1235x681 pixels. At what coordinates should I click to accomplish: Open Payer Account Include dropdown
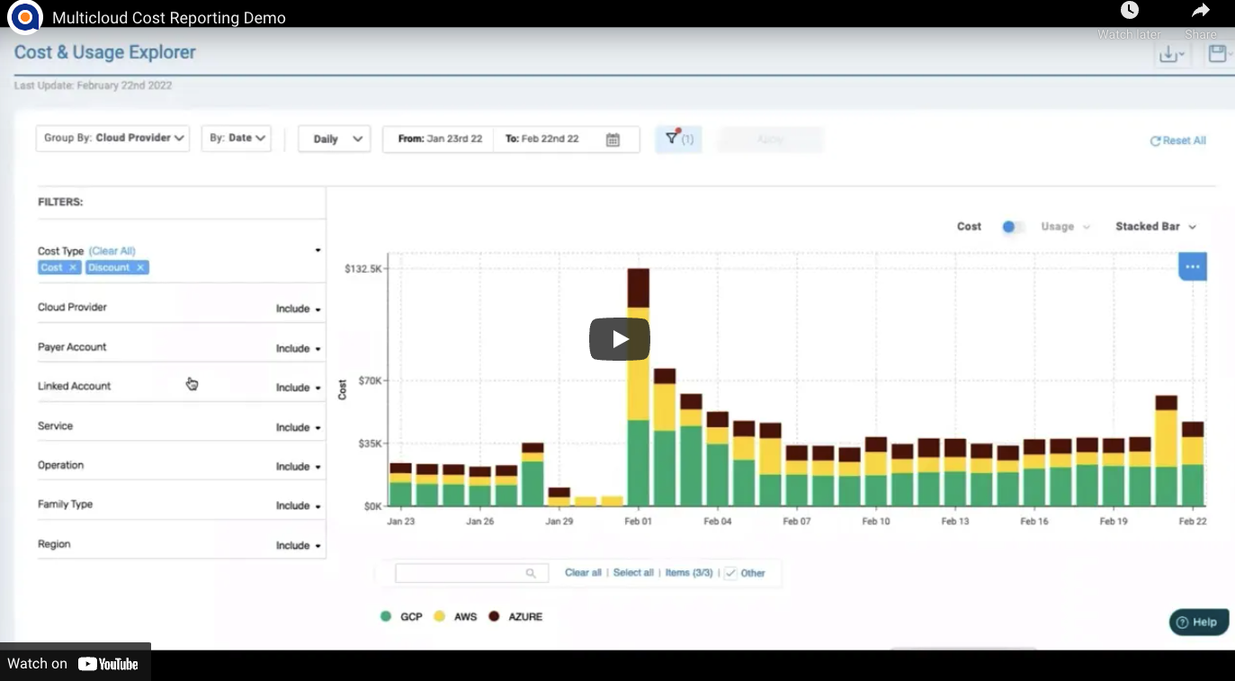click(299, 348)
